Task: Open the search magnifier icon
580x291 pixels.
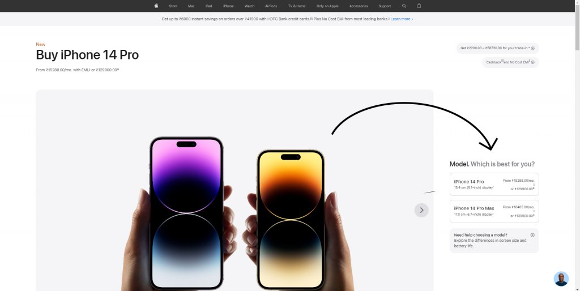Action: (404, 6)
